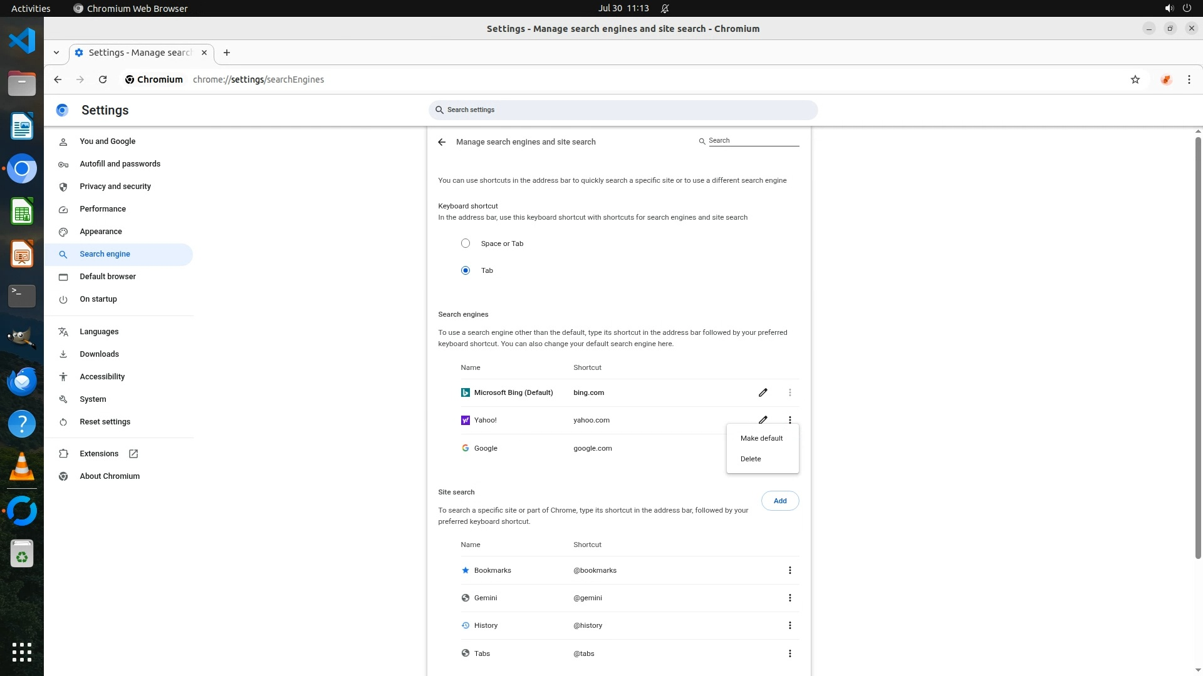The width and height of the screenshot is (1203, 676).
Task: Click Add button for site search
Action: click(x=779, y=501)
